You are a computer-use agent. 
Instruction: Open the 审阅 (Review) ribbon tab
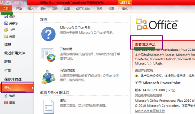[99, 9]
